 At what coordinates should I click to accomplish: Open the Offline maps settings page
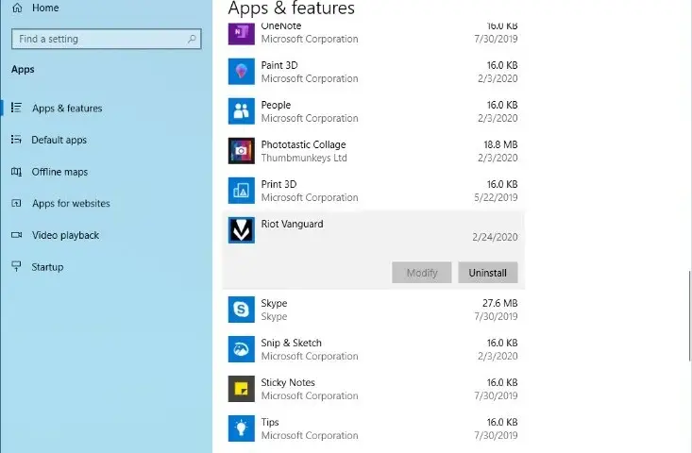pyautogui.click(x=49, y=172)
